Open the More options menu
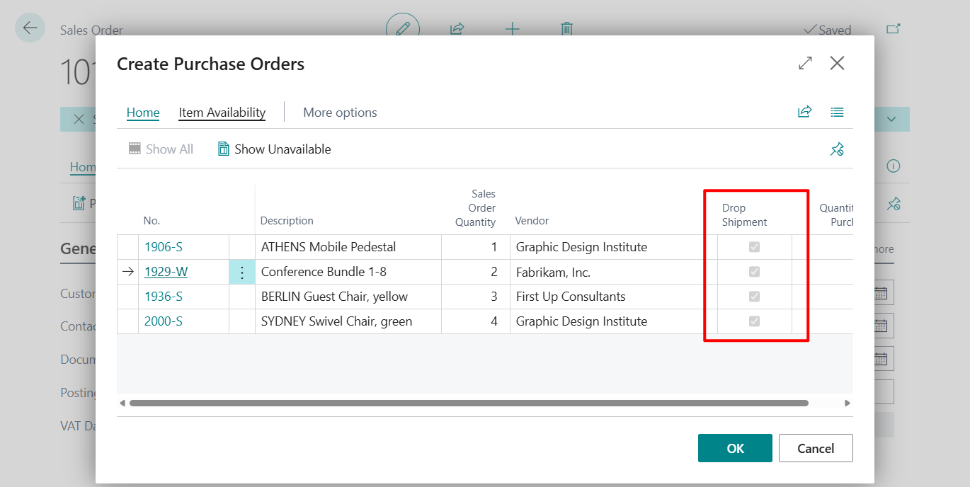This screenshot has height=487, width=970. [x=340, y=112]
